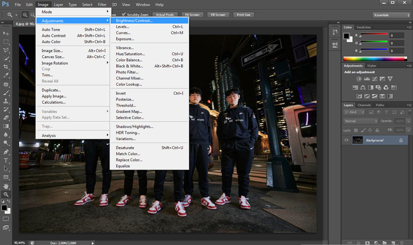Screen dimensions: 413x245
Task: Select the Quick Selection tool
Action: [x=6, y=58]
